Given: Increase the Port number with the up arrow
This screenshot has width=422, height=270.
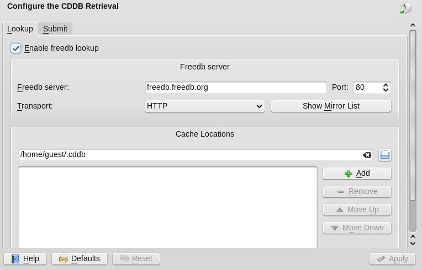Looking at the screenshot, I should click(x=386, y=85).
